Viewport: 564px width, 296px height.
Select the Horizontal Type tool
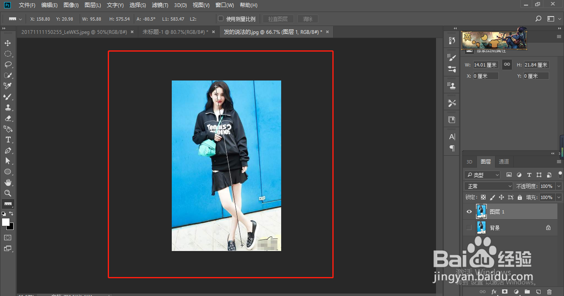click(x=8, y=140)
